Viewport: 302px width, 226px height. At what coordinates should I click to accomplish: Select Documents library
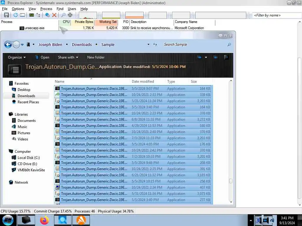[x=27, y=120]
